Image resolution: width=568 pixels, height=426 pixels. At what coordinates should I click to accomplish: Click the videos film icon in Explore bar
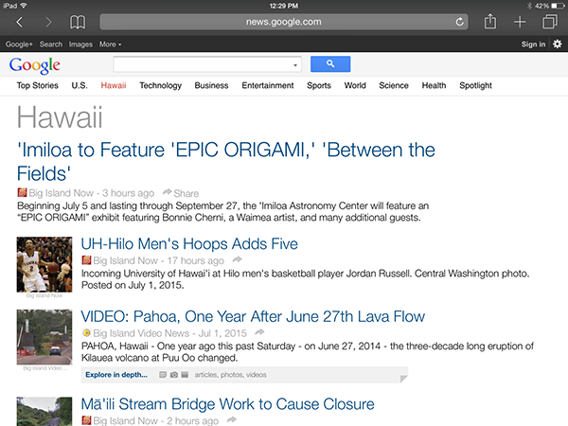[185, 375]
